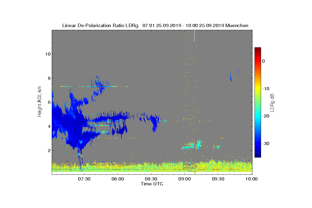Click the "Time UTC" x-axis label
The width and height of the screenshot is (312, 208).
point(152,184)
